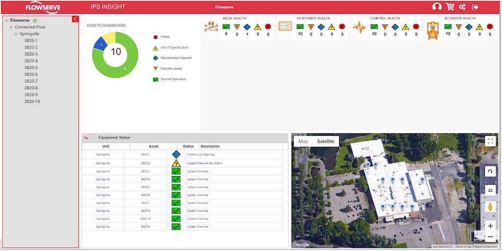This screenshot has width=502, height=251.
Task: Click the IPS INSIGHT title
Action: [108, 7]
